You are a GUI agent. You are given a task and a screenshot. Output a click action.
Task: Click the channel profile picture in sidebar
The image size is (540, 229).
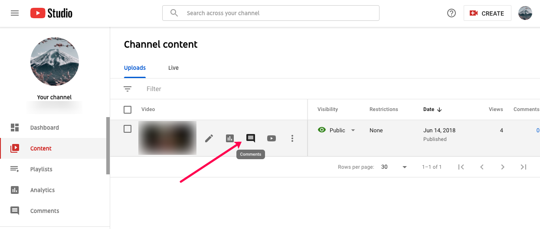pyautogui.click(x=55, y=61)
